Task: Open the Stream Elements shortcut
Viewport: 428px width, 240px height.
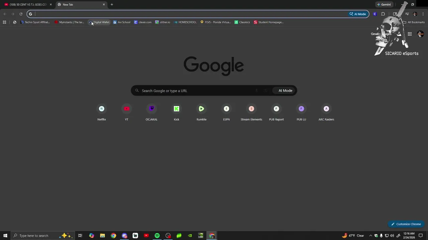Action: [251, 113]
